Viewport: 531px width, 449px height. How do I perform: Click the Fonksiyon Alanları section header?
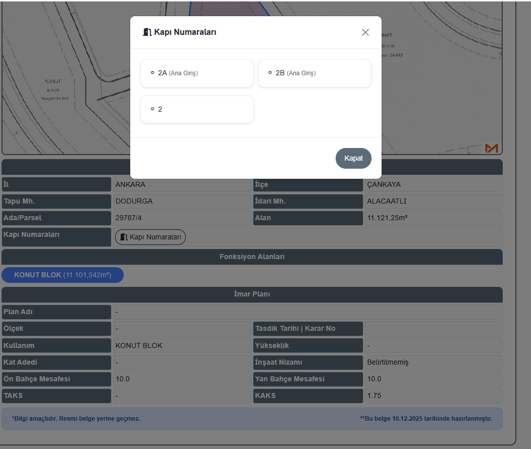coord(252,257)
